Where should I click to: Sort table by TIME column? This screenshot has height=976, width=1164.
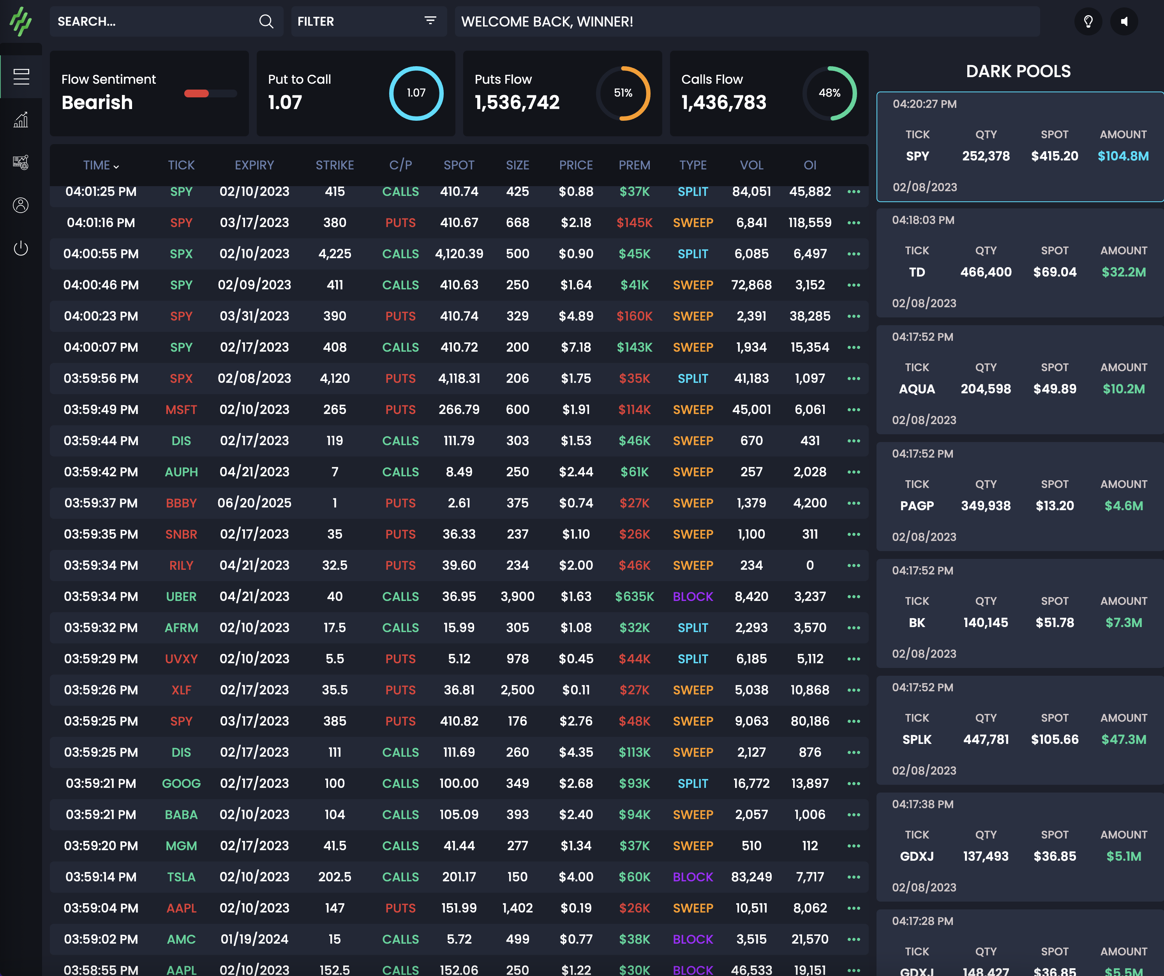101,165
